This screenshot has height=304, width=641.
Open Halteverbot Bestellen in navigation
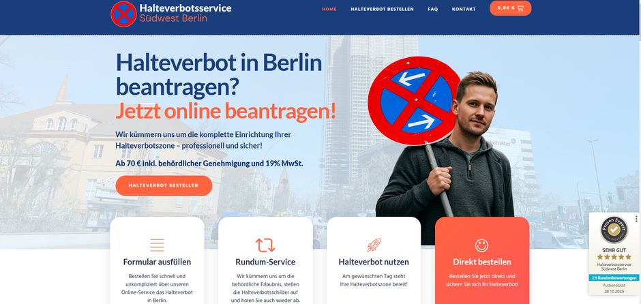coord(382,9)
